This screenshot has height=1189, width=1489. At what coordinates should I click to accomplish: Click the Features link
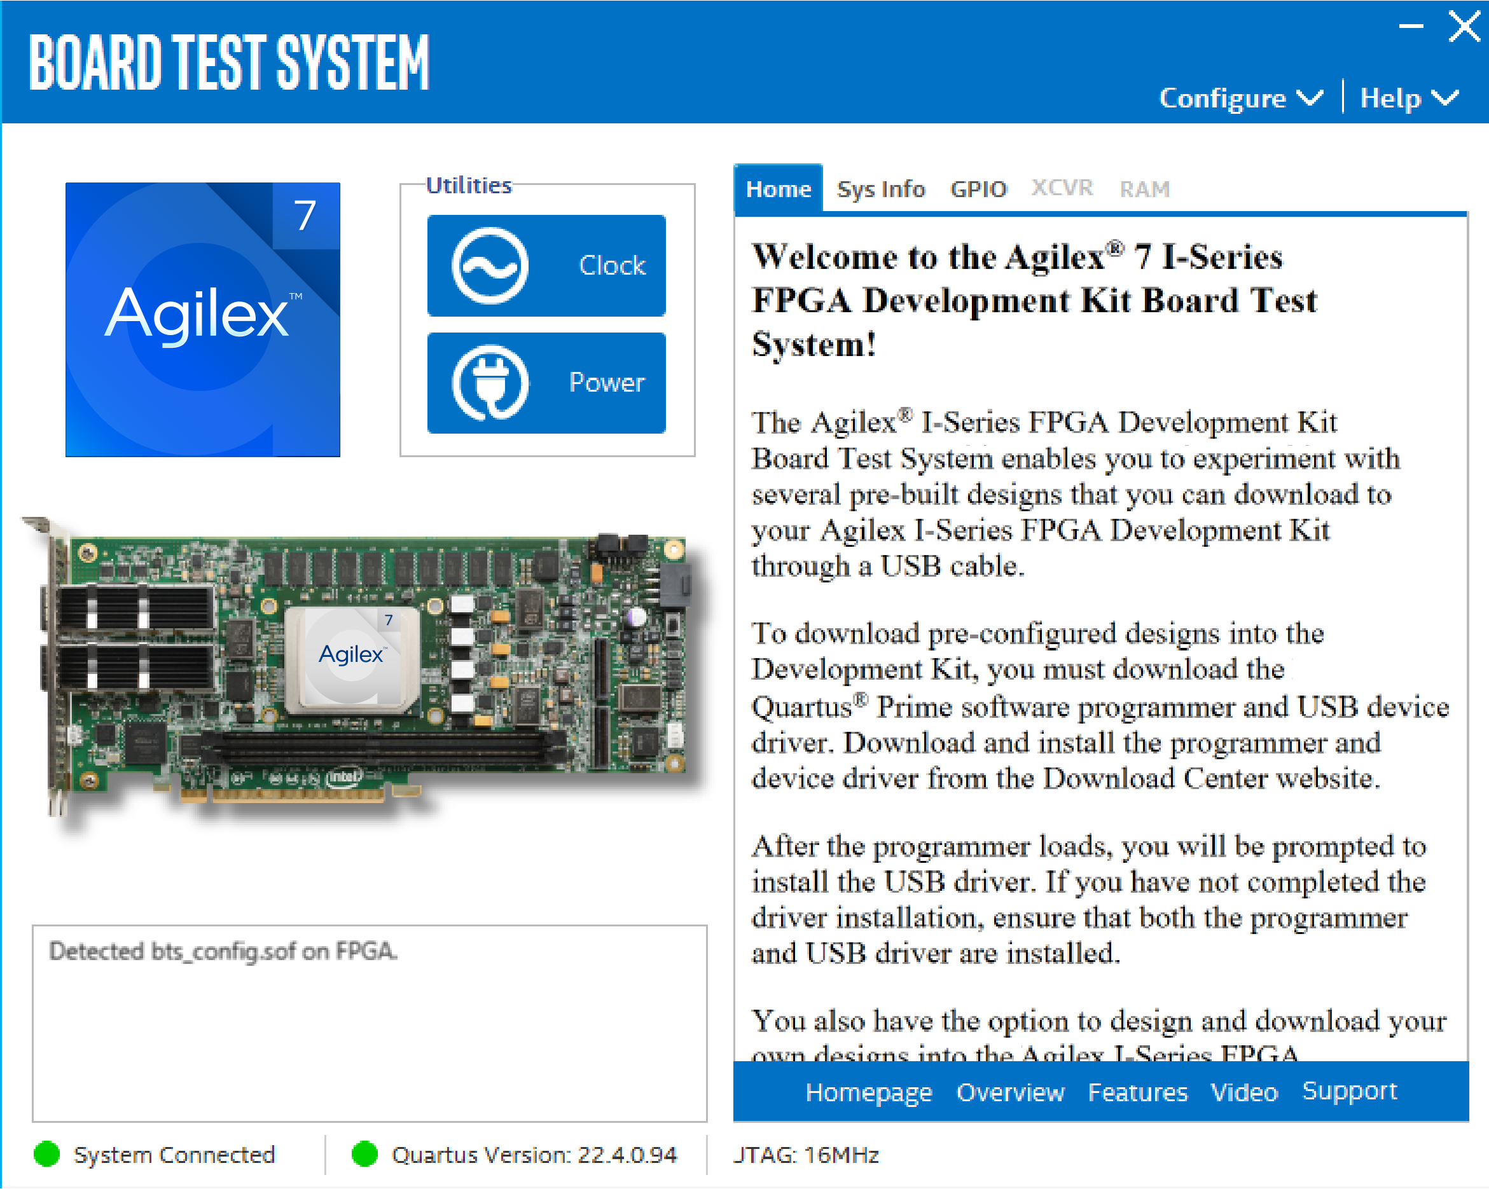(x=1137, y=1092)
